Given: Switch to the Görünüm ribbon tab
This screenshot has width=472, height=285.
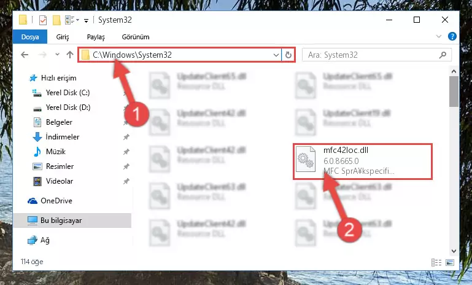Looking at the screenshot, I should [136, 37].
